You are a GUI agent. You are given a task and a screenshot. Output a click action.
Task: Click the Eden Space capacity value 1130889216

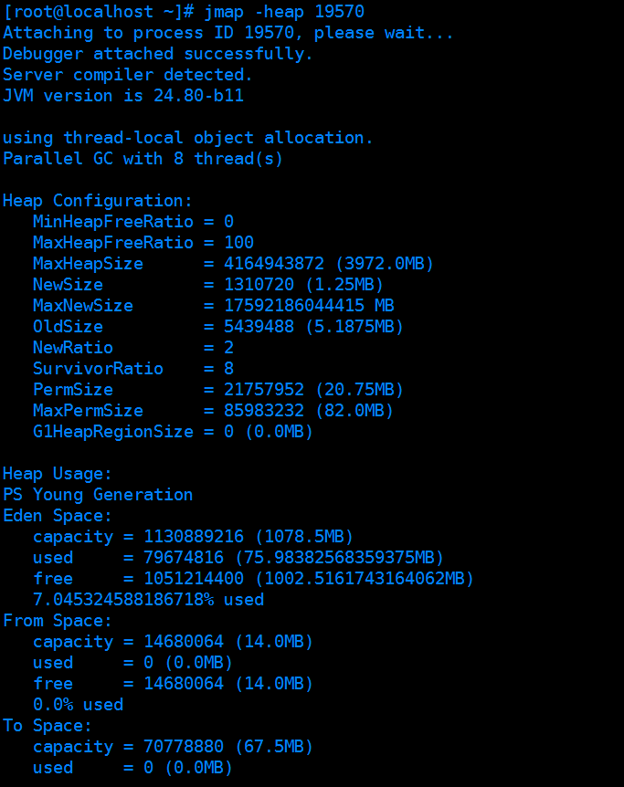tap(194, 537)
